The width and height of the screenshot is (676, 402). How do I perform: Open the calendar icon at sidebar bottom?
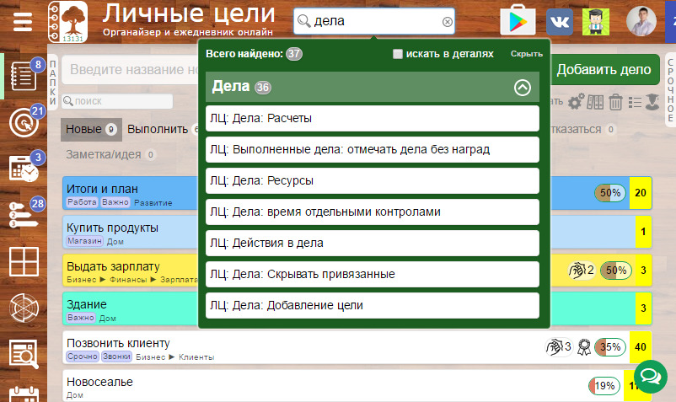[x=24, y=394]
